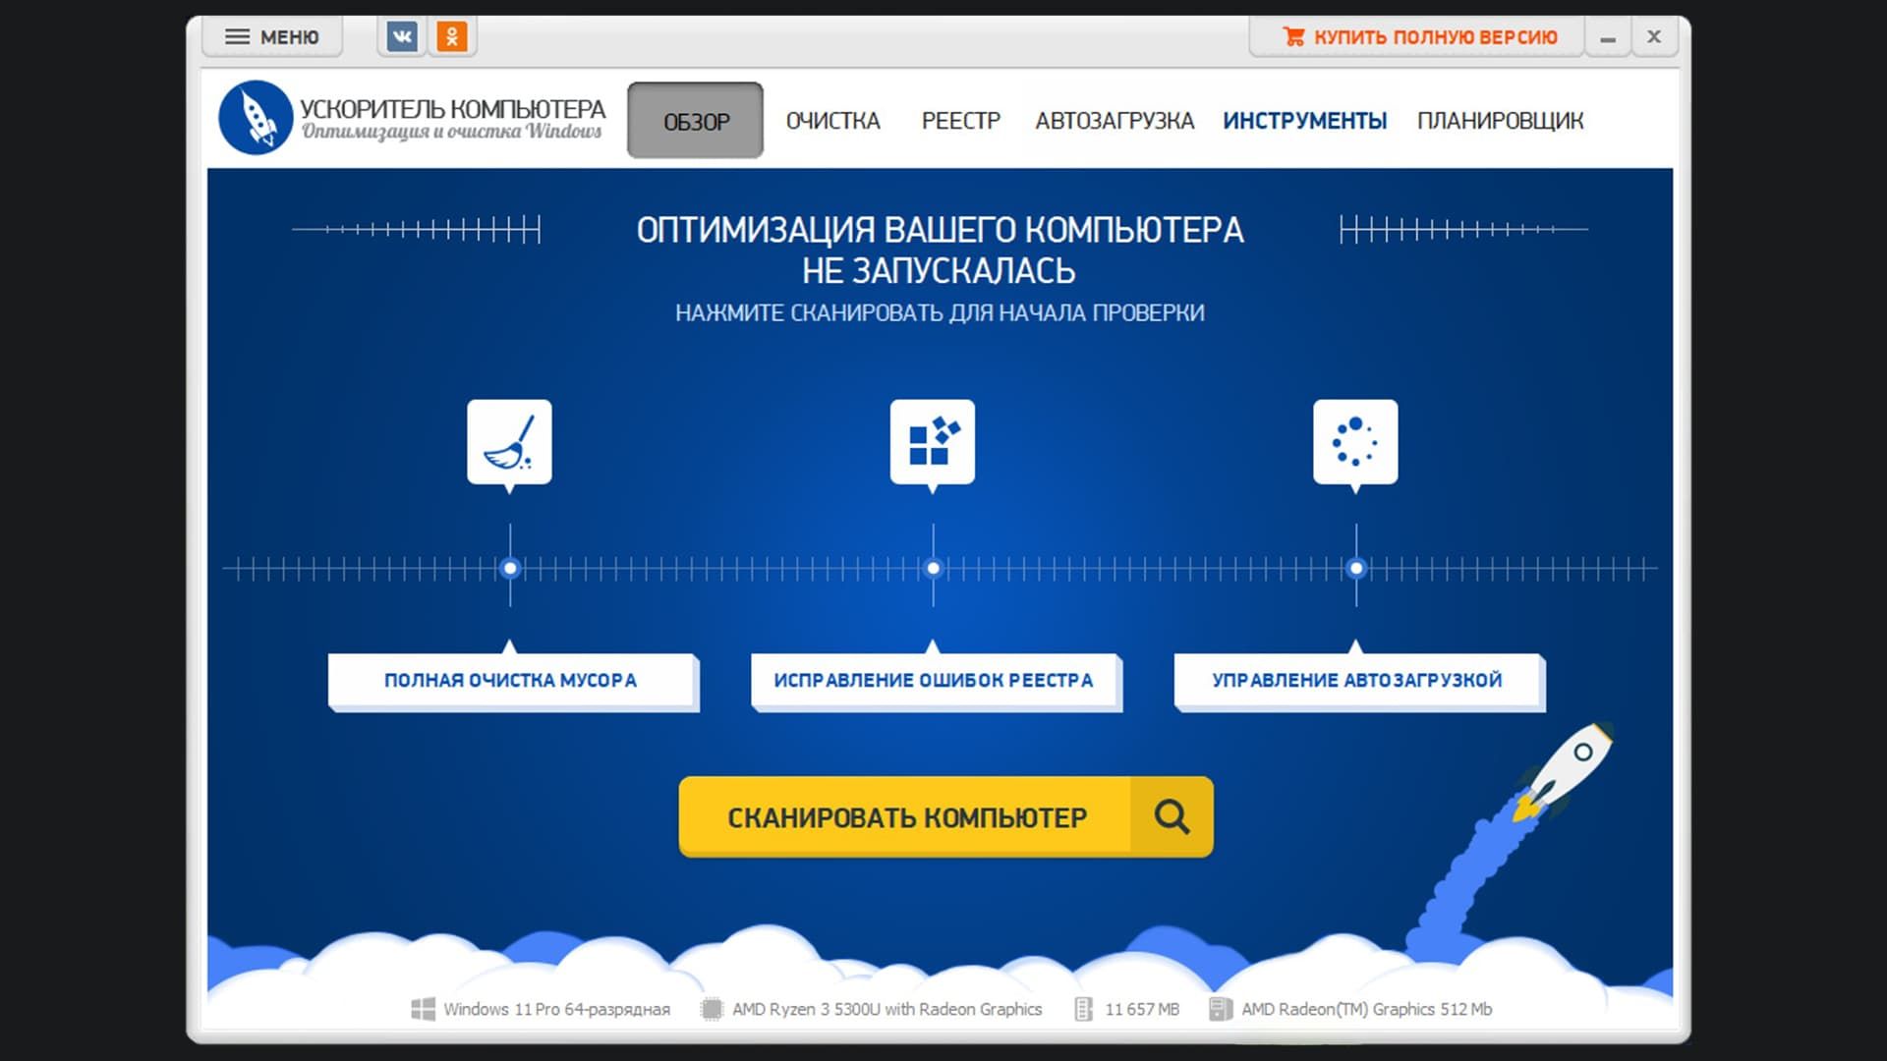Screen dimensions: 1887x1061
Task: Click the broom cleaning icon
Action: tap(509, 442)
